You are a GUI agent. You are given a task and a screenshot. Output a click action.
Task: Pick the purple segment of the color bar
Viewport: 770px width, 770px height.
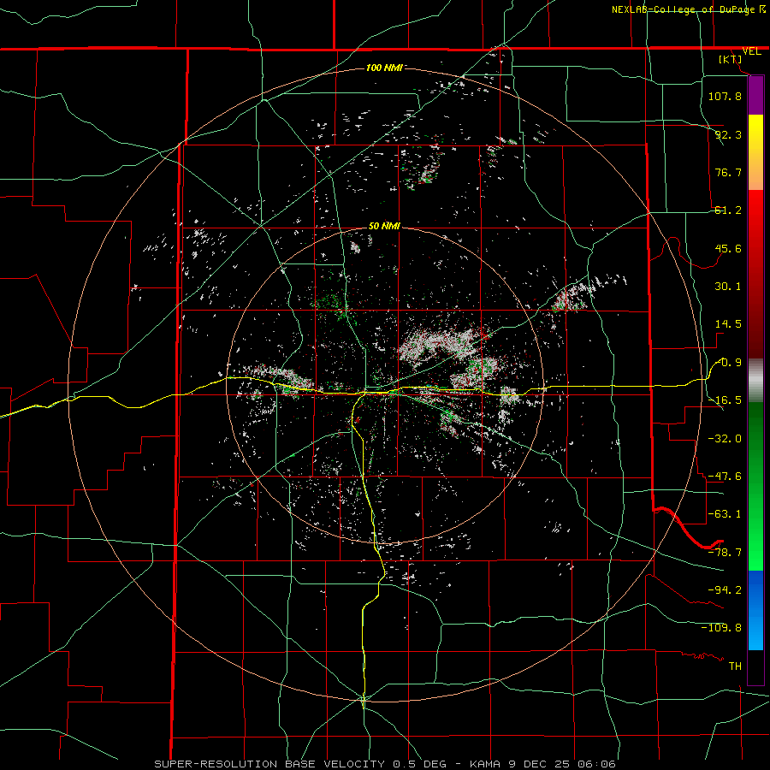[x=755, y=96]
